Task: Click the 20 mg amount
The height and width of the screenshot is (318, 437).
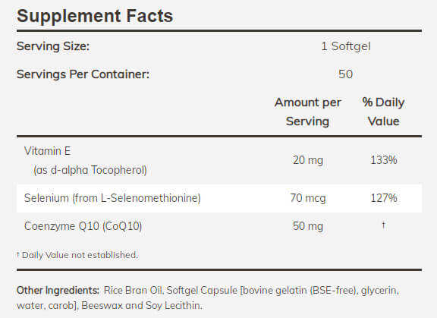Action: 308,160
